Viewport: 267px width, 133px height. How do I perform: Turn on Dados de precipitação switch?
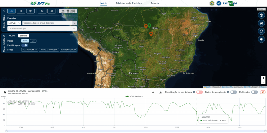click(234, 92)
